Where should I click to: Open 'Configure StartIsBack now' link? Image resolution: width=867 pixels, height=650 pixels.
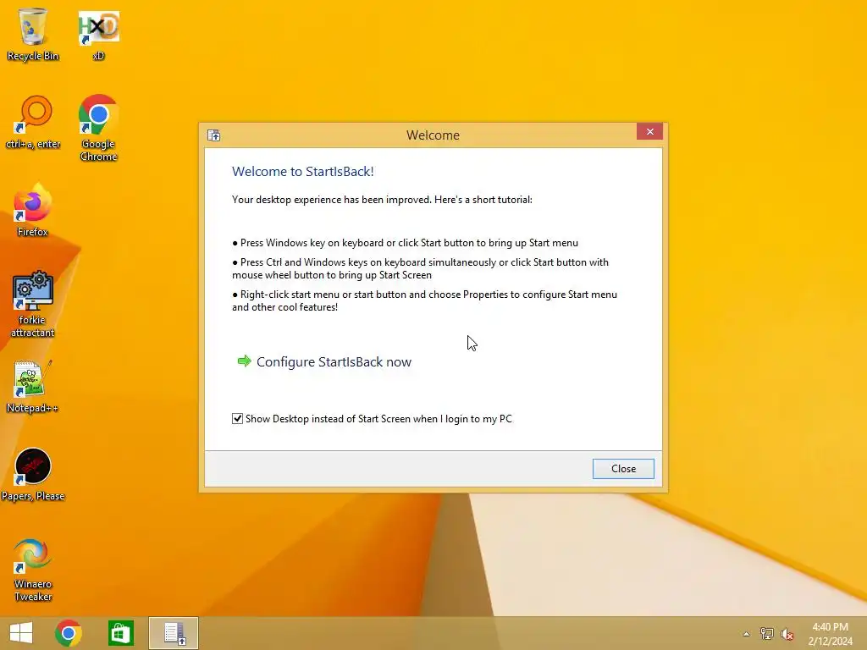click(334, 362)
